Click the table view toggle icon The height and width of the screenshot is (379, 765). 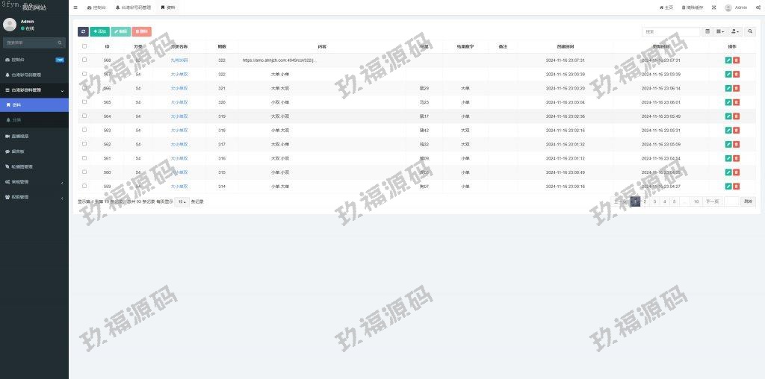tap(707, 31)
